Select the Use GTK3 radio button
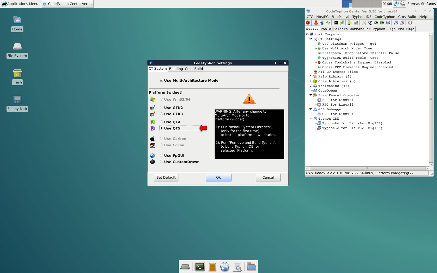 click(x=161, y=114)
